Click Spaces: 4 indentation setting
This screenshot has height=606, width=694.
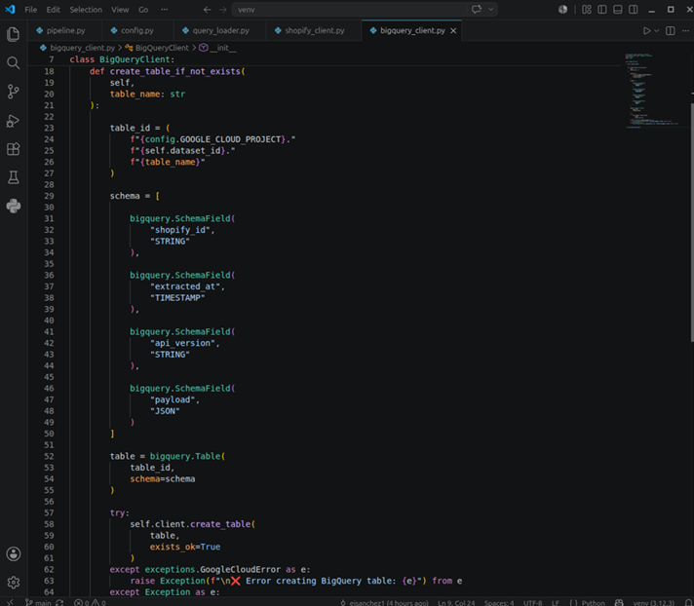tap(499, 602)
